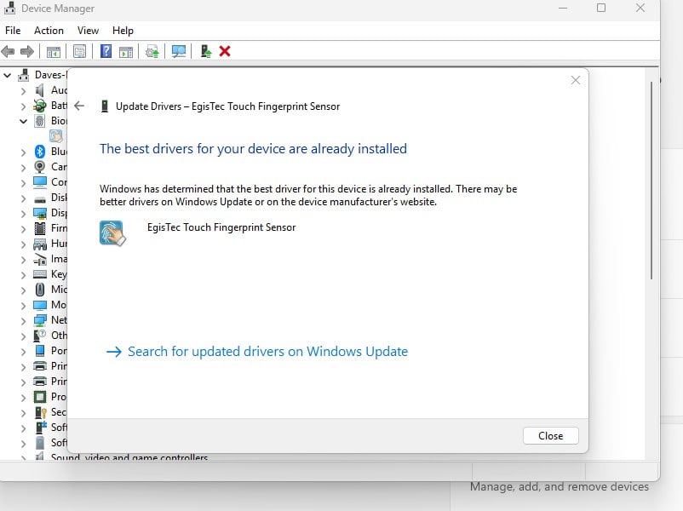Select the Monitors category icon
Viewport: 683px width, 511px height.
[x=40, y=305]
